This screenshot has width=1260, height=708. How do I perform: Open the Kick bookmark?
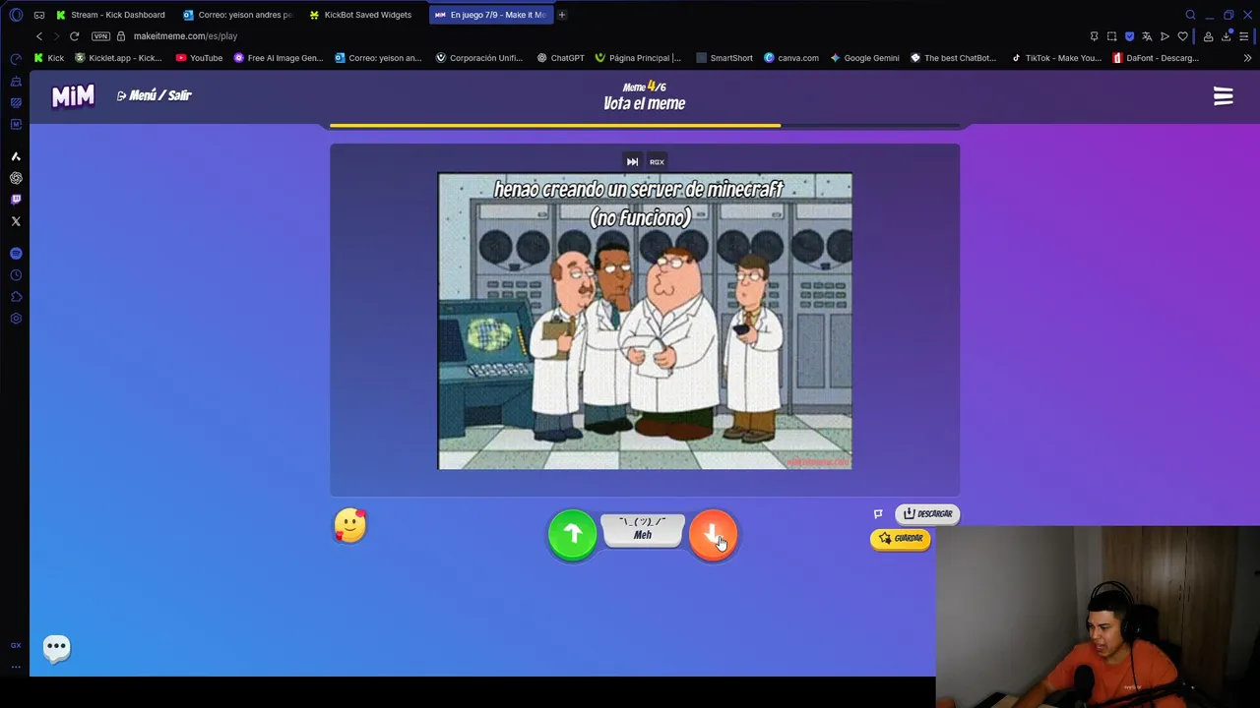click(49, 58)
